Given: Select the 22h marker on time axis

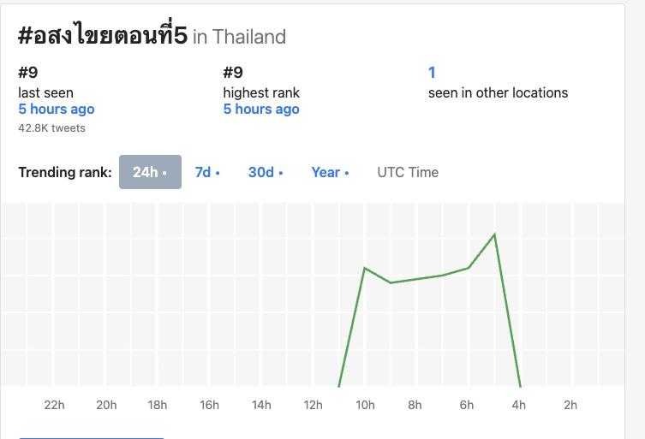Looking at the screenshot, I should click(54, 405).
